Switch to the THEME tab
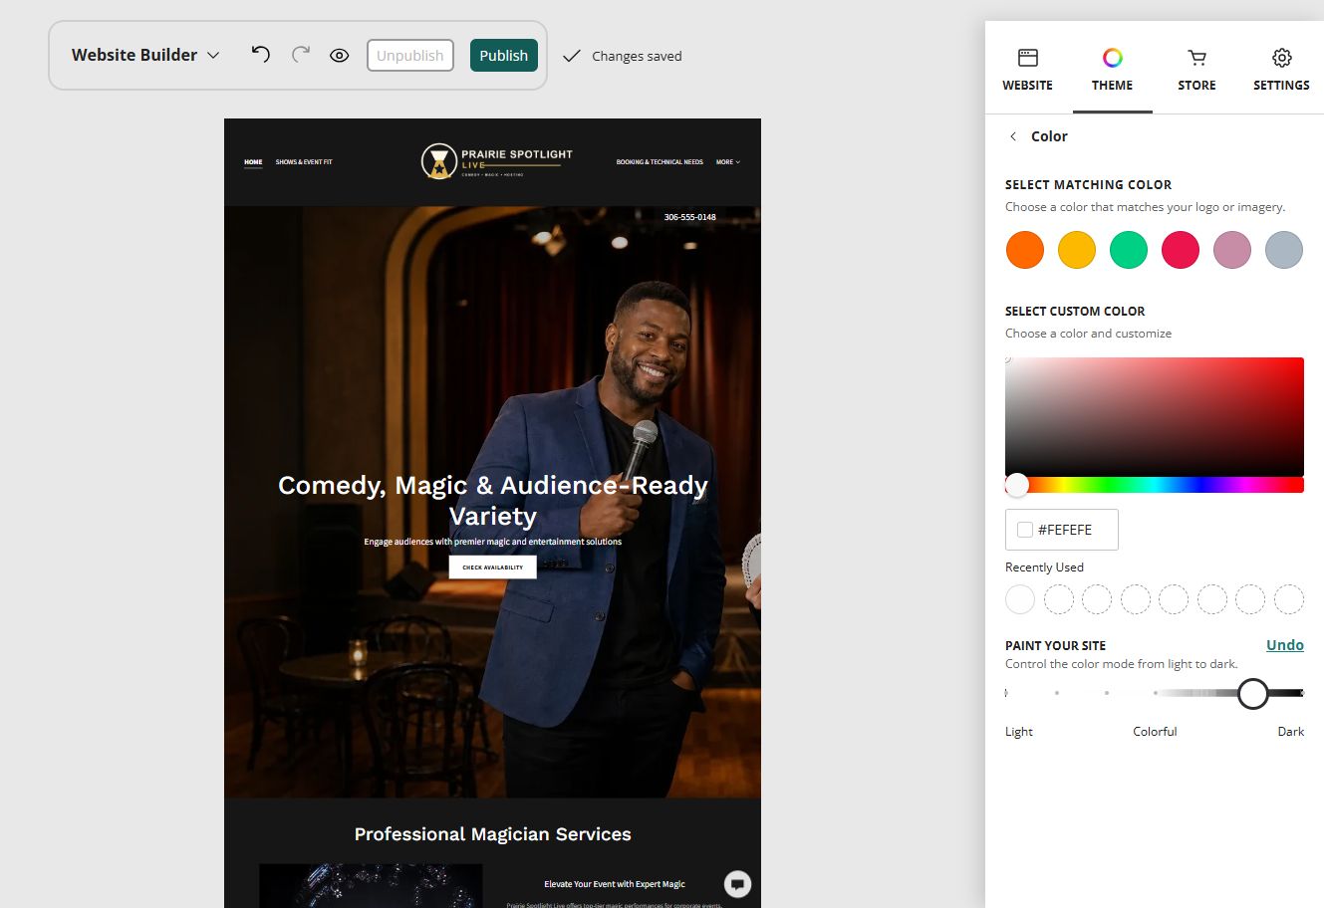This screenshot has width=1324, height=908. [1112, 70]
